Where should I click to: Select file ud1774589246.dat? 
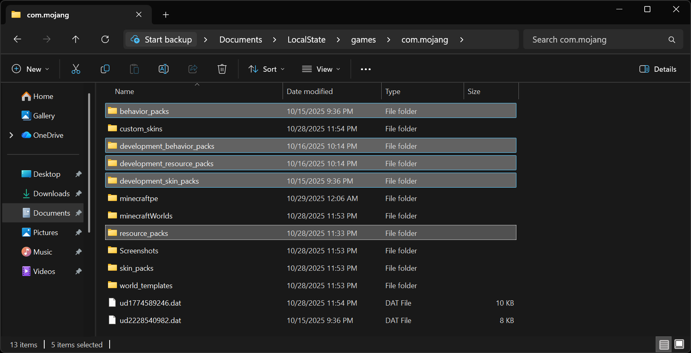[311, 303]
